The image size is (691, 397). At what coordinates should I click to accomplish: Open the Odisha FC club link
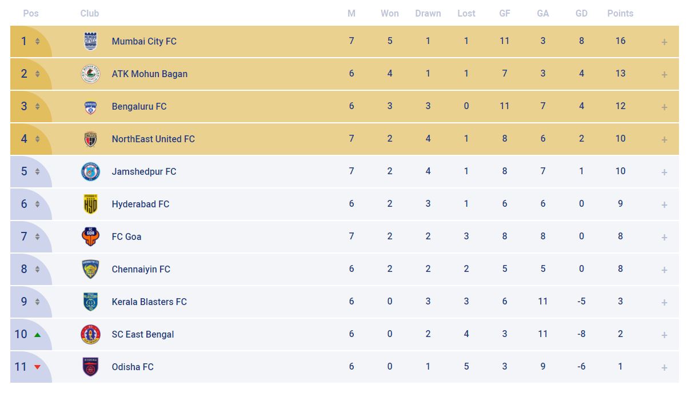133,367
